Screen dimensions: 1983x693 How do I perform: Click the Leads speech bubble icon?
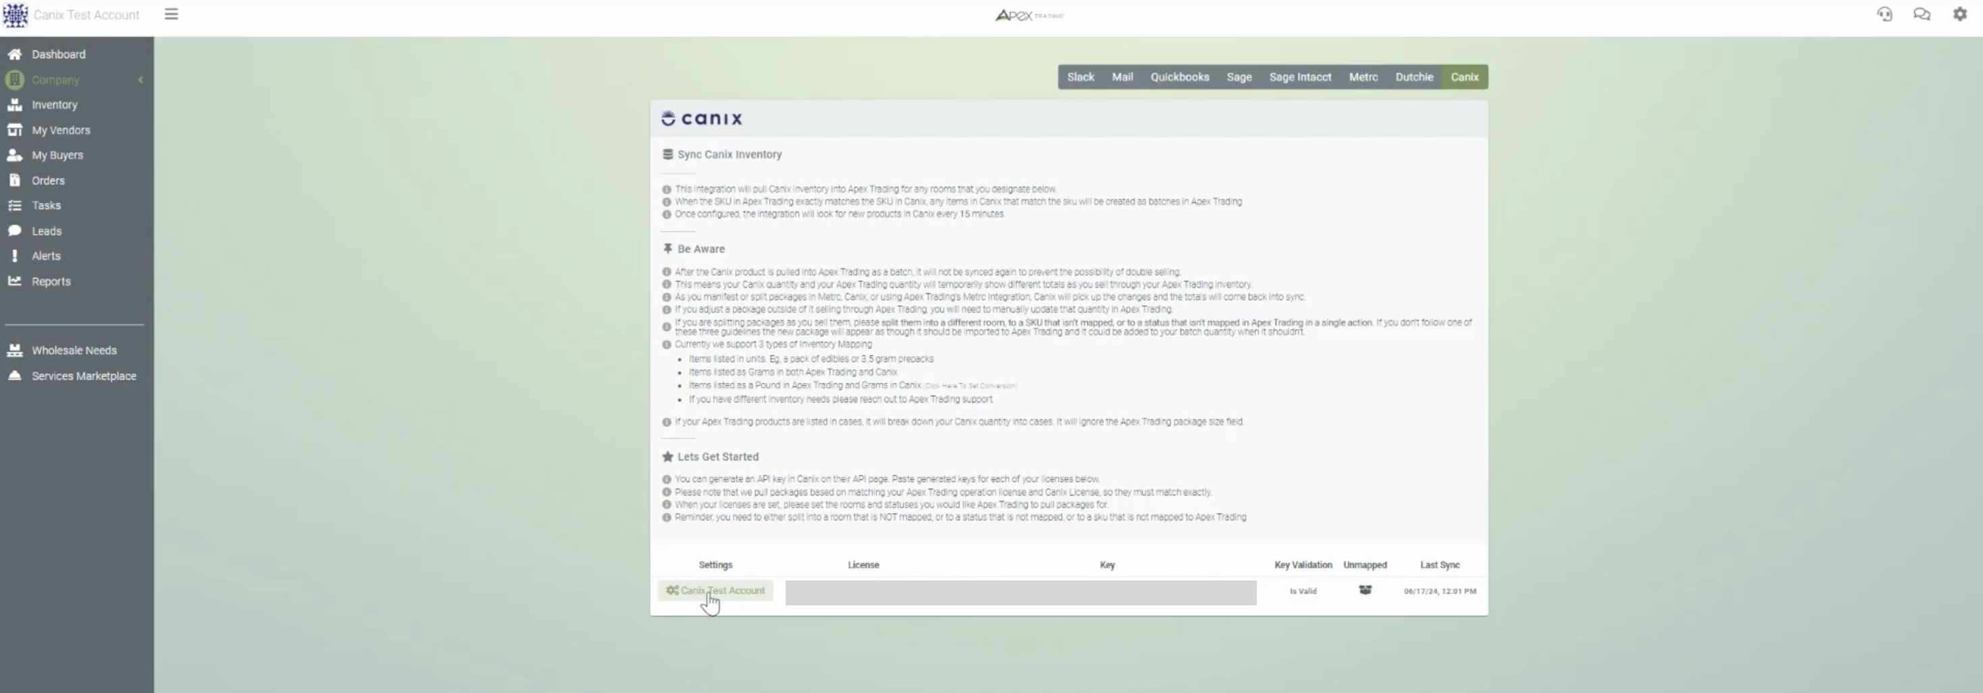coord(15,231)
